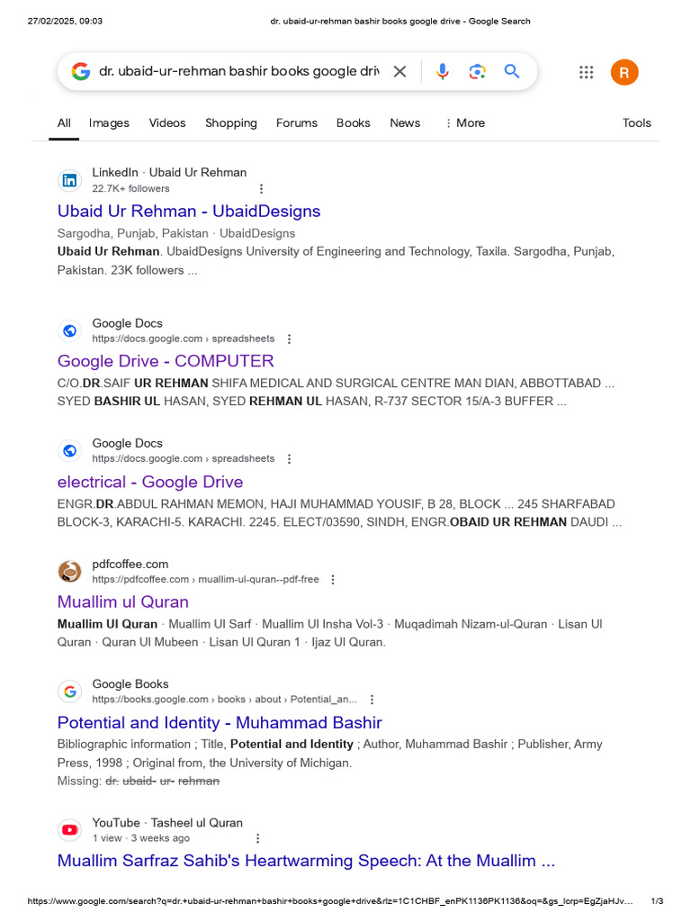Open the account avatar labeled R

click(624, 72)
